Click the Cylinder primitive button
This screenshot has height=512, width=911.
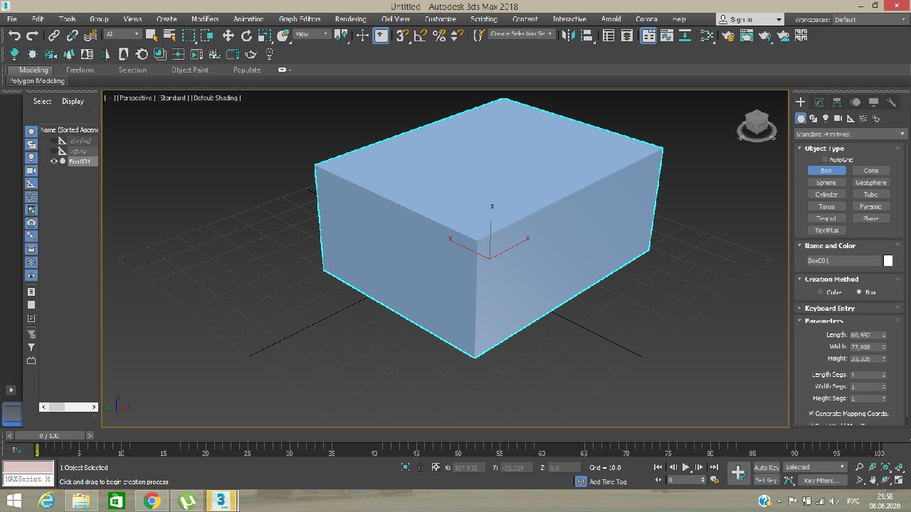click(x=826, y=195)
